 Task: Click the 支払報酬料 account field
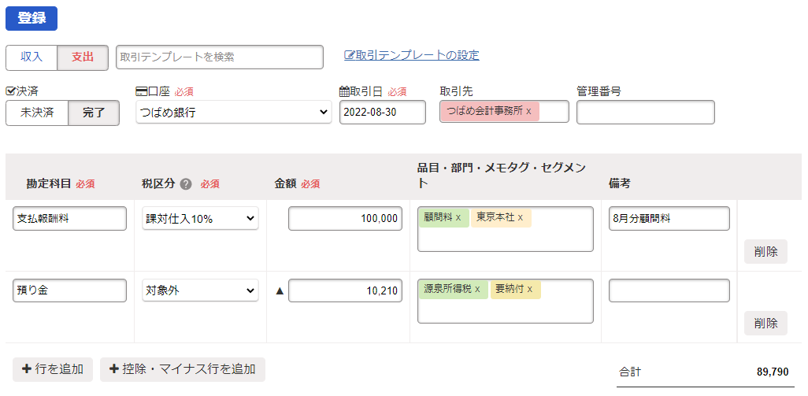point(69,218)
